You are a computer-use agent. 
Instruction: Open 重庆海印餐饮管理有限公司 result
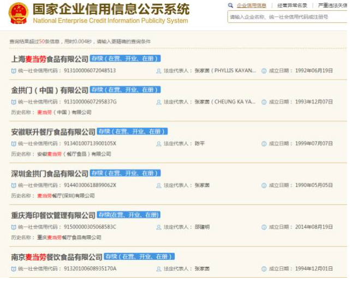coord(53,215)
